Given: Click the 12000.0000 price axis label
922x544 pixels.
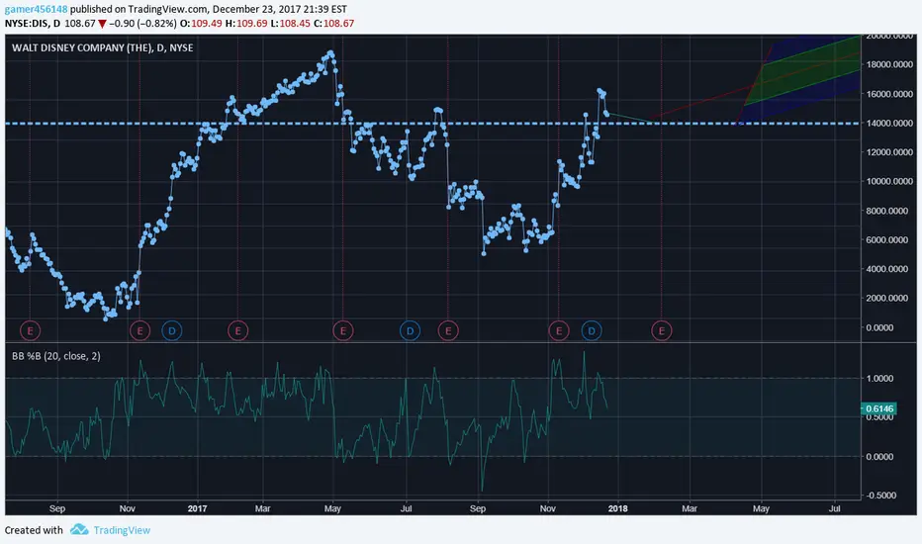Looking at the screenshot, I should click(889, 152).
